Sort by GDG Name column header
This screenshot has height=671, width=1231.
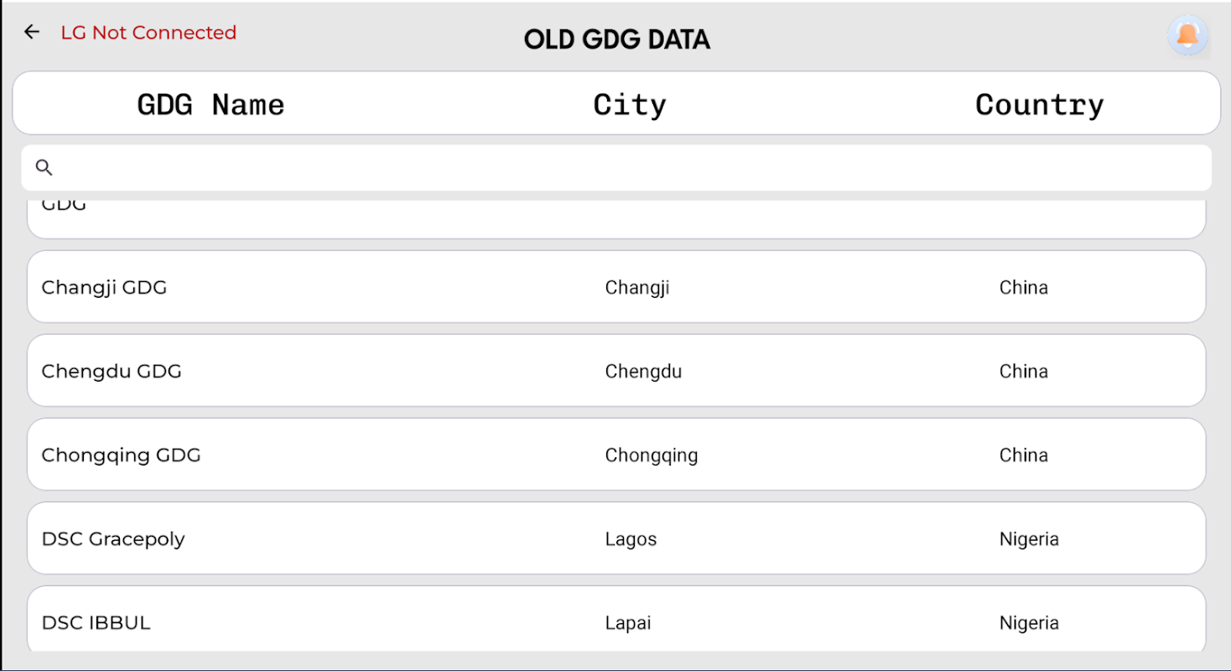point(210,105)
